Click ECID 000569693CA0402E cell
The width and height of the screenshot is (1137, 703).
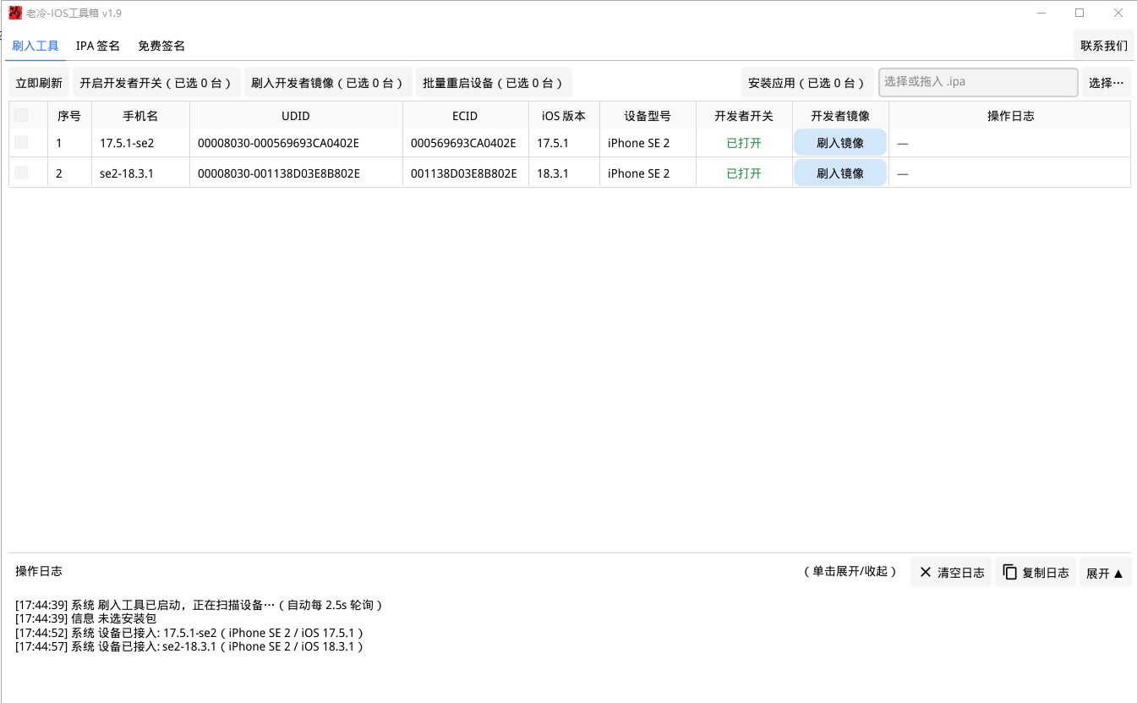pyautogui.click(x=466, y=143)
